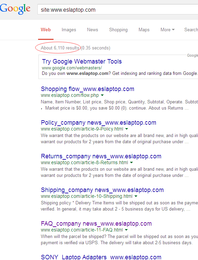
Task: Click the Google logo
Action: point(15,9)
